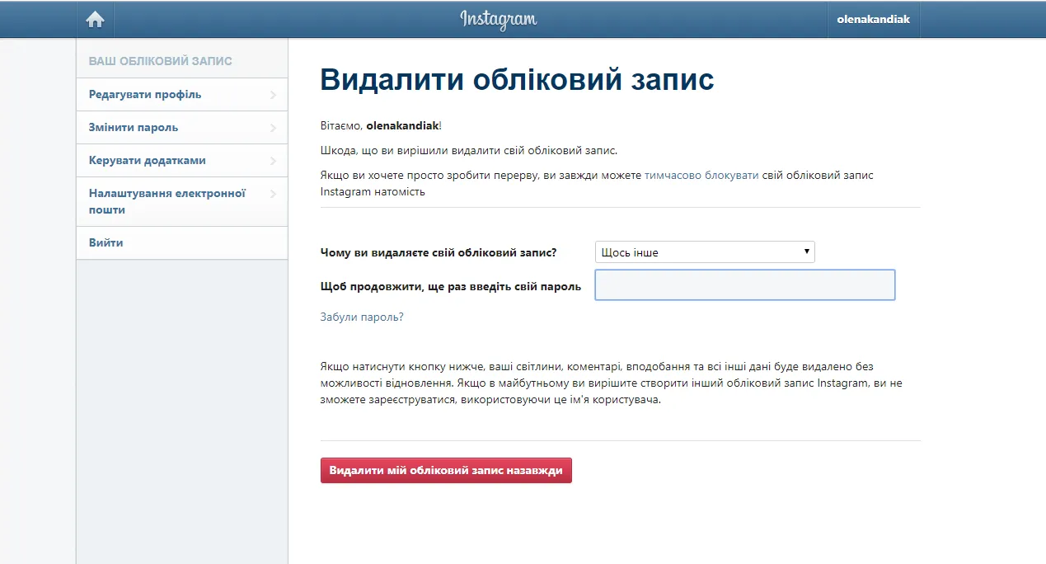Follow the тимчасово блокувати link

[701, 176]
